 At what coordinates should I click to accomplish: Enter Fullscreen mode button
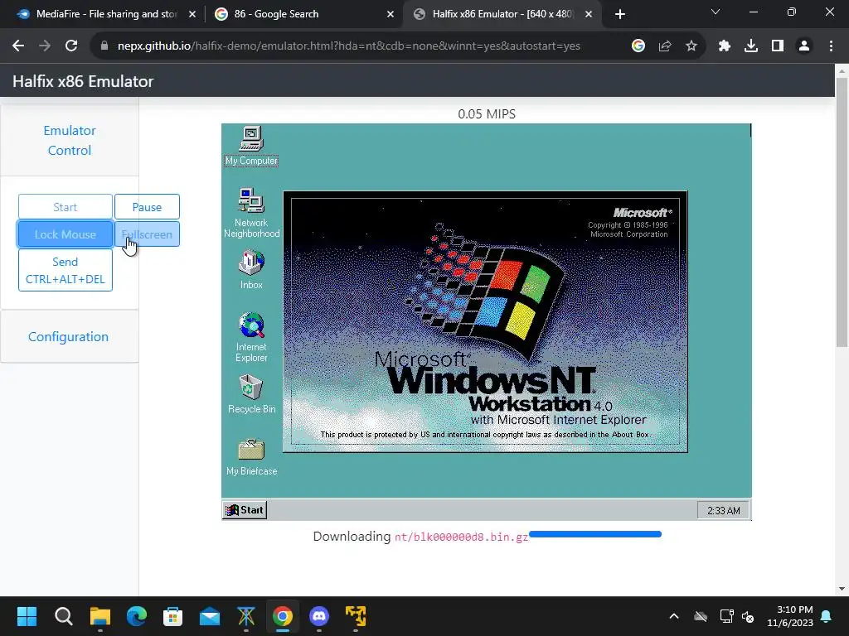pos(147,234)
